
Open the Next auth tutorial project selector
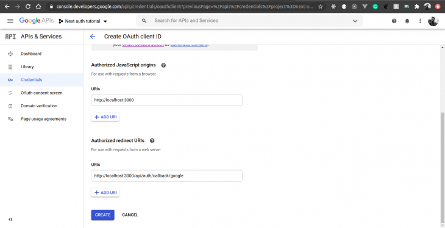(82, 21)
